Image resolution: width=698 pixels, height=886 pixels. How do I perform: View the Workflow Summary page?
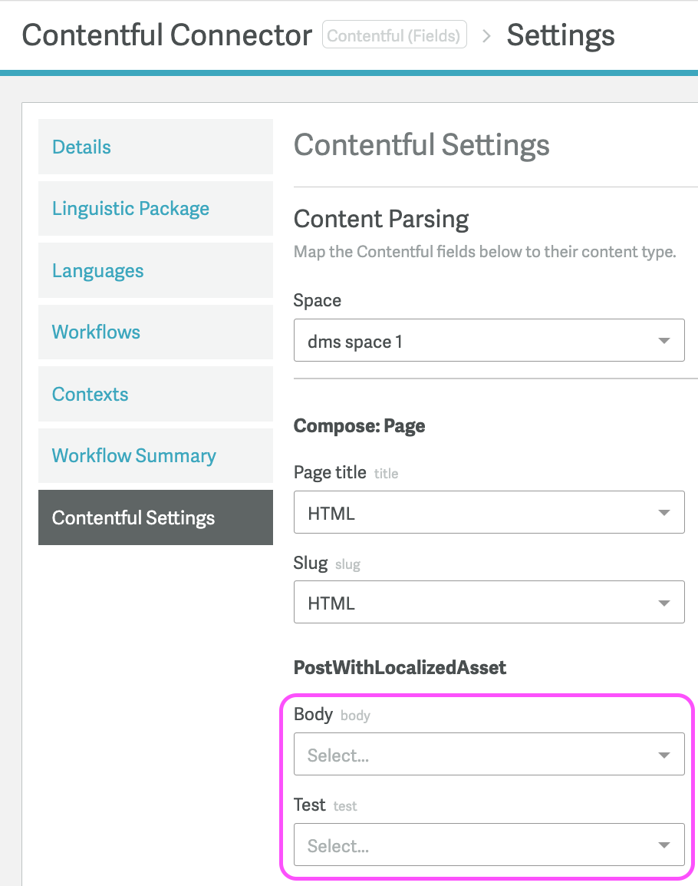(x=133, y=455)
